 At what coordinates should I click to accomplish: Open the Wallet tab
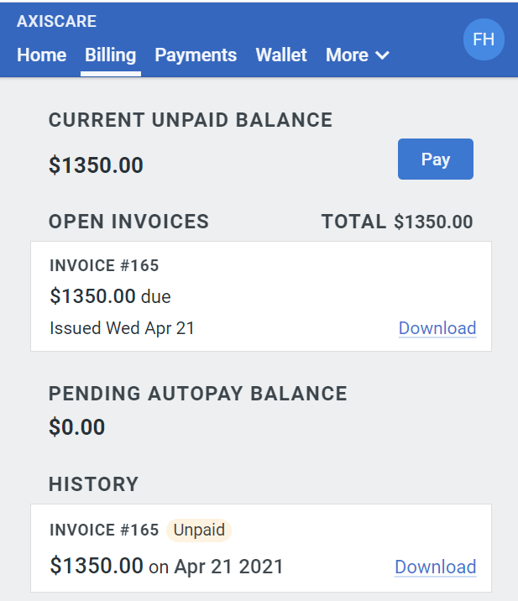coord(281,55)
